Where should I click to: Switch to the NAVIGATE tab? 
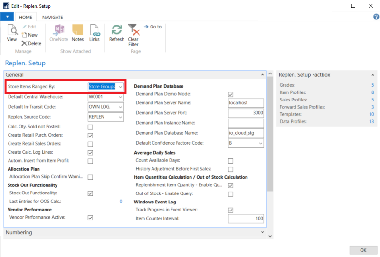point(52,17)
